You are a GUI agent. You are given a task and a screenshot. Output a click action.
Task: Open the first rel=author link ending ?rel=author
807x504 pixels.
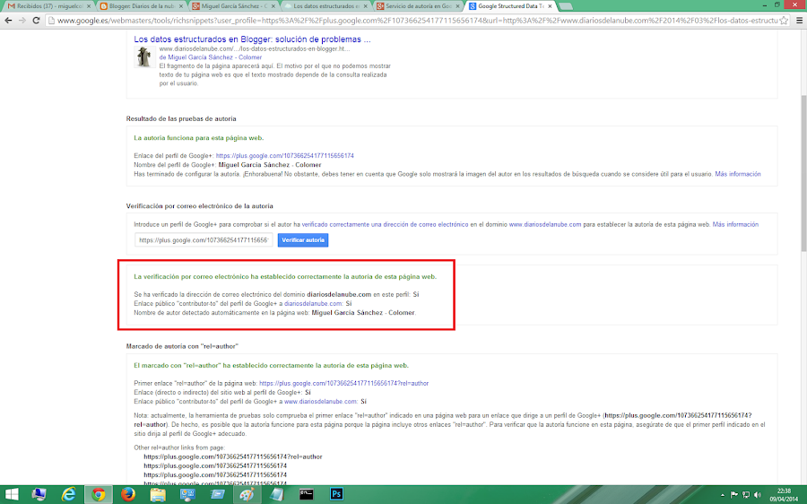pyautogui.click(x=343, y=384)
